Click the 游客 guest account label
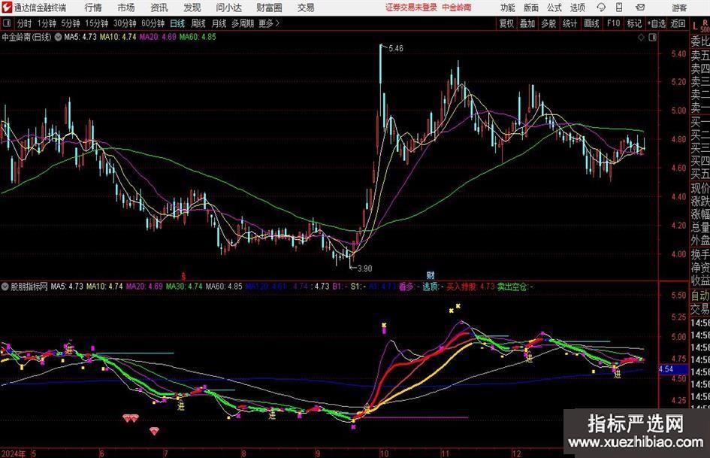This screenshot has width=710, height=458. pos(679,8)
